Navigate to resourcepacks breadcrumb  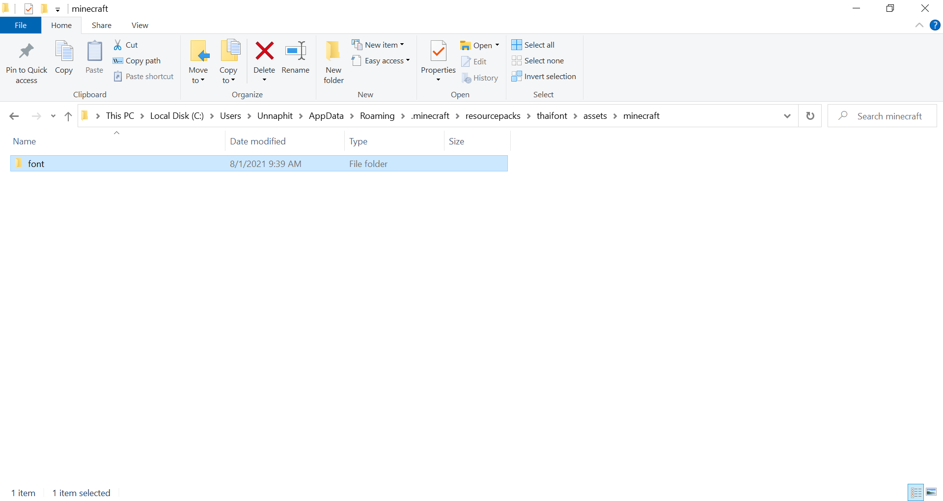point(493,115)
